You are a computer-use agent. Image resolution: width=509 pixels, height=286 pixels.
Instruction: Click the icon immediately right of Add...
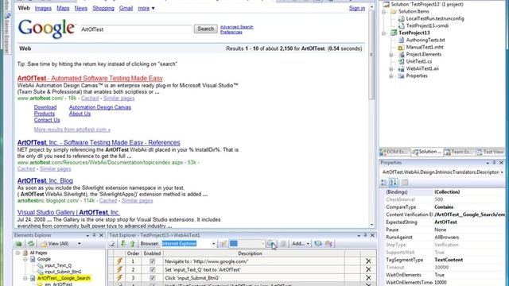(x=318, y=244)
